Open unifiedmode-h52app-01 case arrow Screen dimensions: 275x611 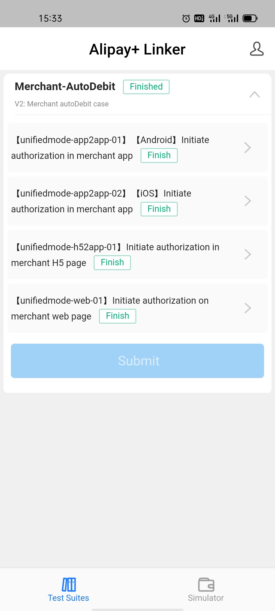click(x=248, y=254)
